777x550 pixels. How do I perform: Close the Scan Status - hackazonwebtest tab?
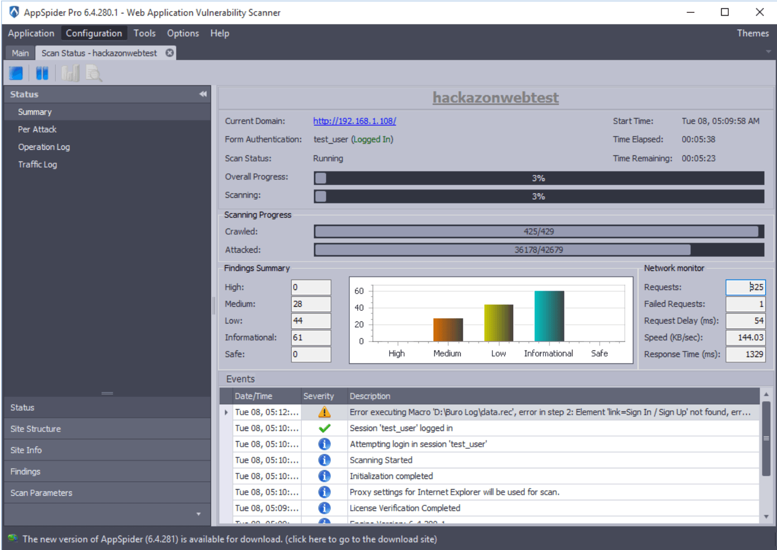(169, 53)
